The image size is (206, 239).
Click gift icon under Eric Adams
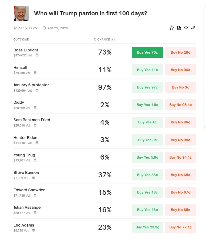click(34, 230)
